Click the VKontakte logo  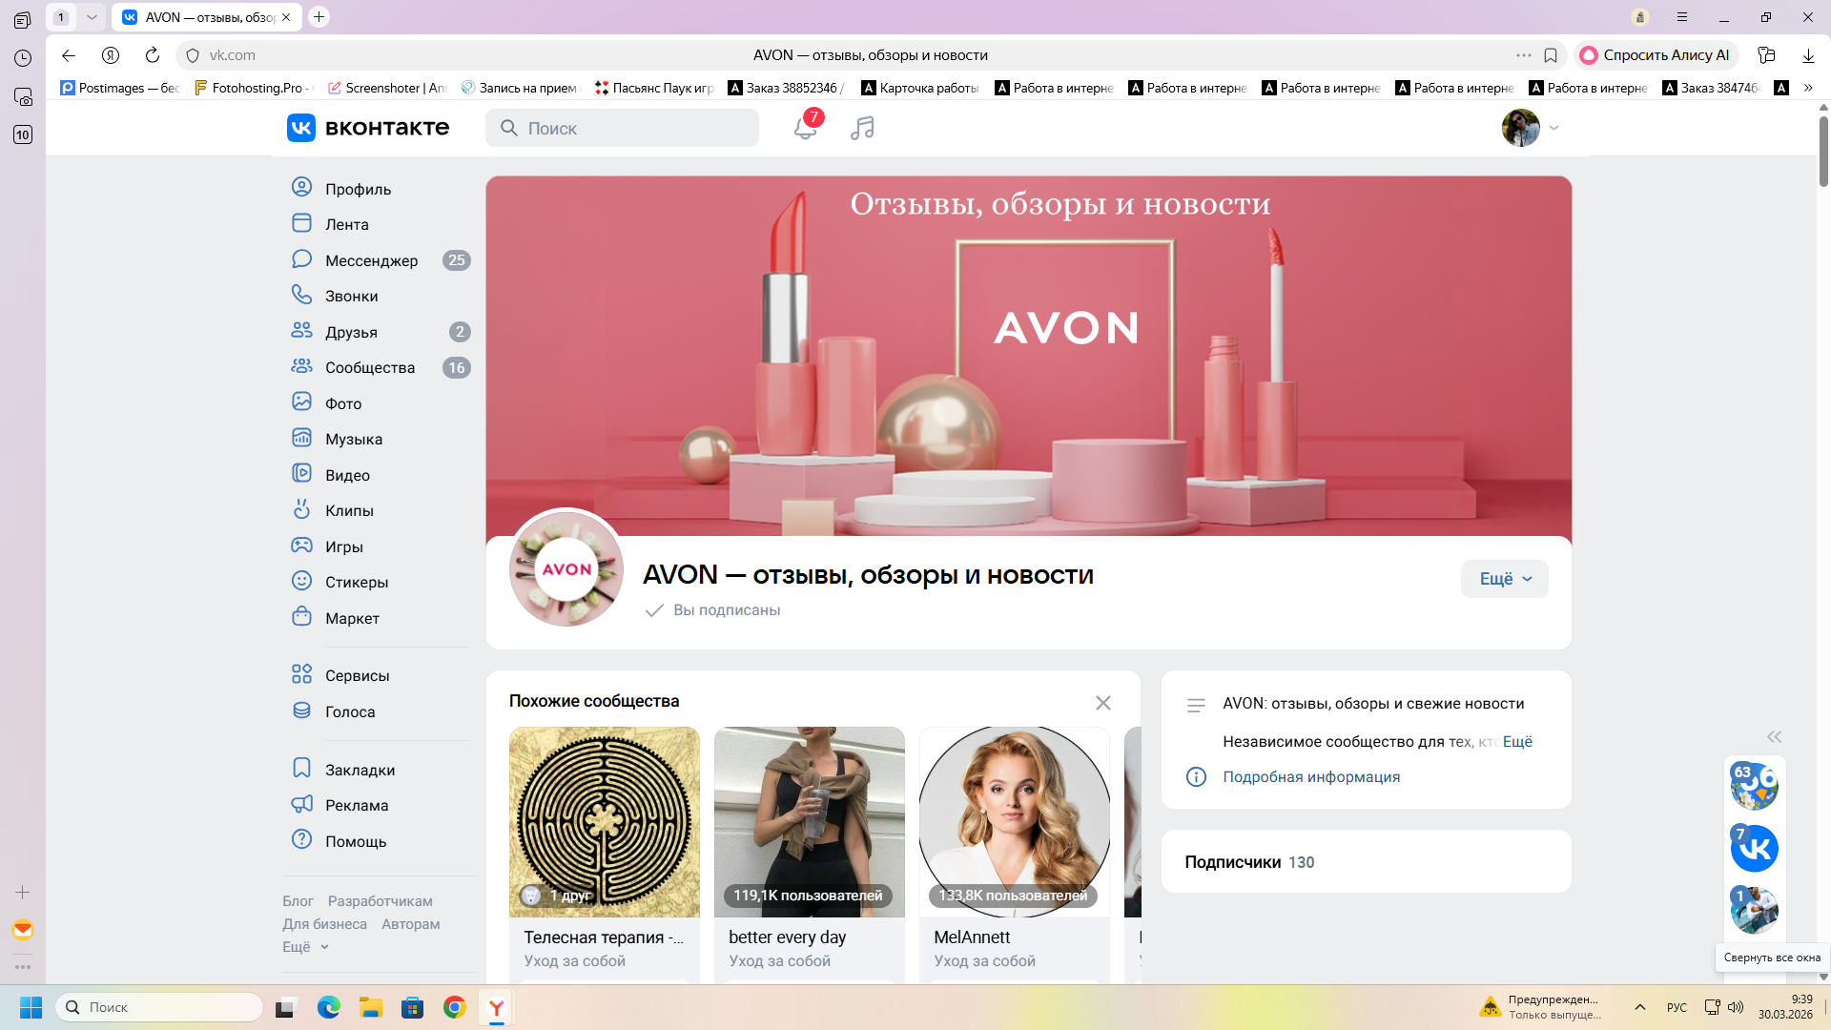tap(368, 128)
